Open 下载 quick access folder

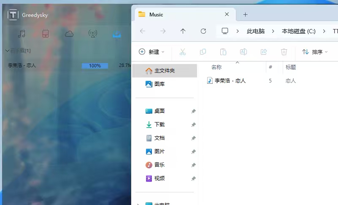160,125
